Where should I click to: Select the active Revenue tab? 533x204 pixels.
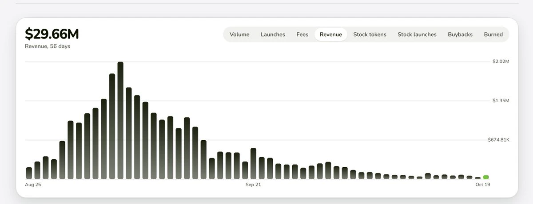pos(331,35)
